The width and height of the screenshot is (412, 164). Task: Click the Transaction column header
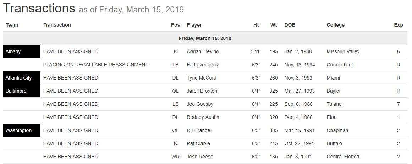[x=57, y=25]
